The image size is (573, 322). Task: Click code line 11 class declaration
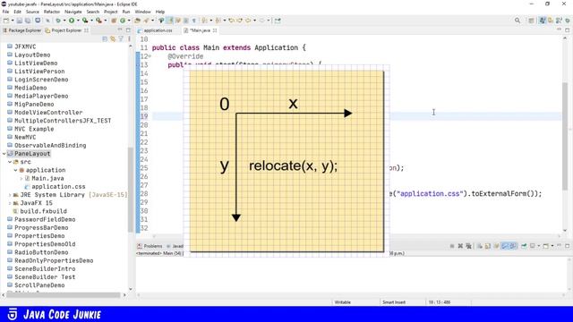229,47
